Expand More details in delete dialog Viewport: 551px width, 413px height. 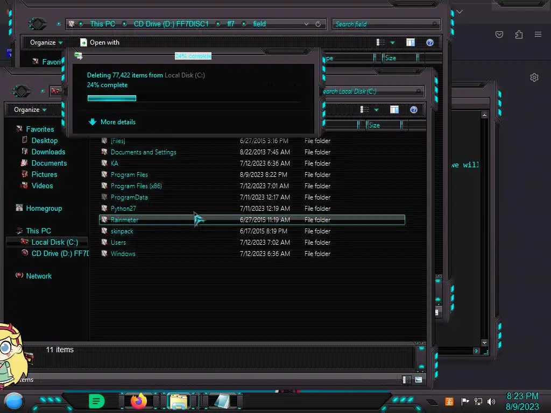[x=112, y=122]
